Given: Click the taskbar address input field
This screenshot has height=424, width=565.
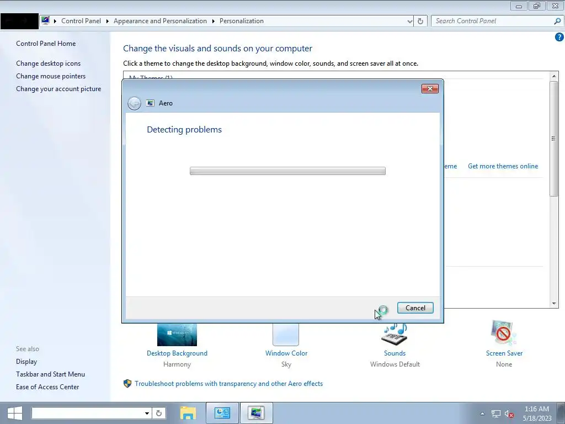Looking at the screenshot, I should (87, 413).
